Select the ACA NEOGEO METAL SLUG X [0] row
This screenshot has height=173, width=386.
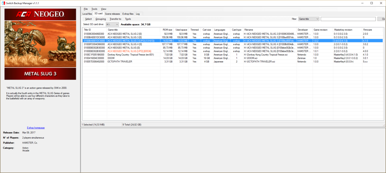pos(233,44)
